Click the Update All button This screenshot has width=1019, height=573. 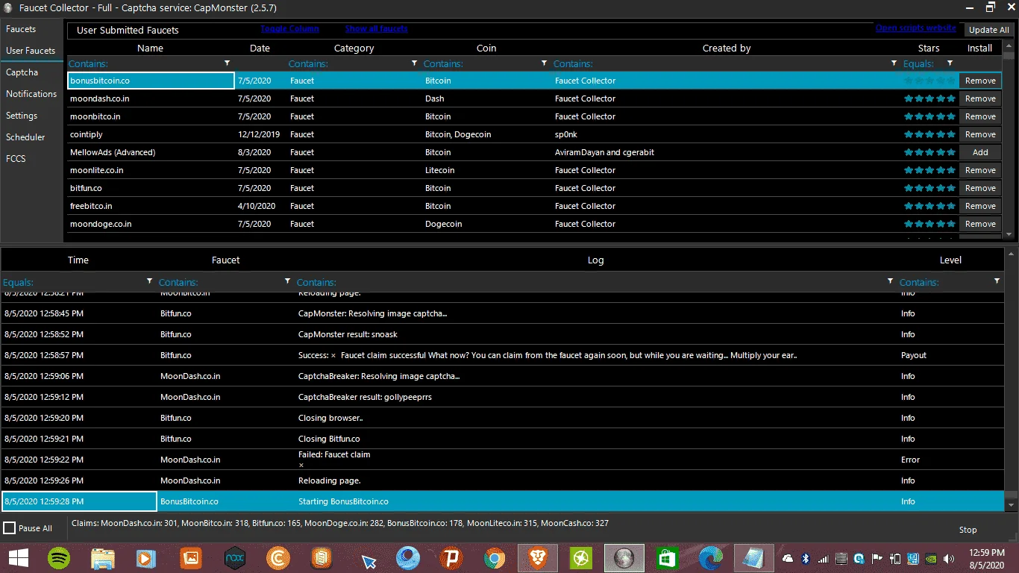click(989, 30)
